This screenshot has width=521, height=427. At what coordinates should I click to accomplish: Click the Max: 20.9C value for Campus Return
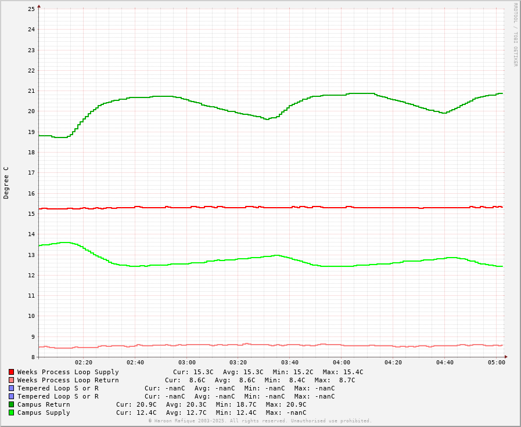point(286,404)
